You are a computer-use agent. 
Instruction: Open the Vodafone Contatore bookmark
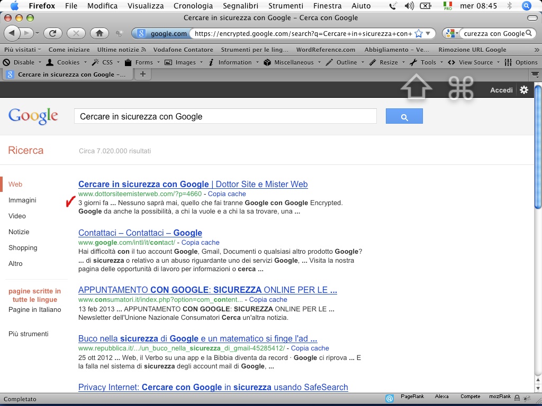pos(183,50)
